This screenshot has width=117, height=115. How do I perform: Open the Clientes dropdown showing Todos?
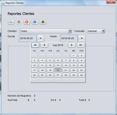coord(45,31)
